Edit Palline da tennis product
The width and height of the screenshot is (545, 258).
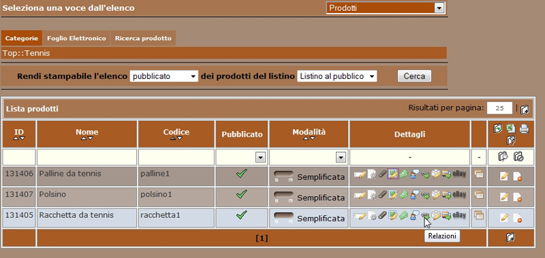tap(504, 176)
